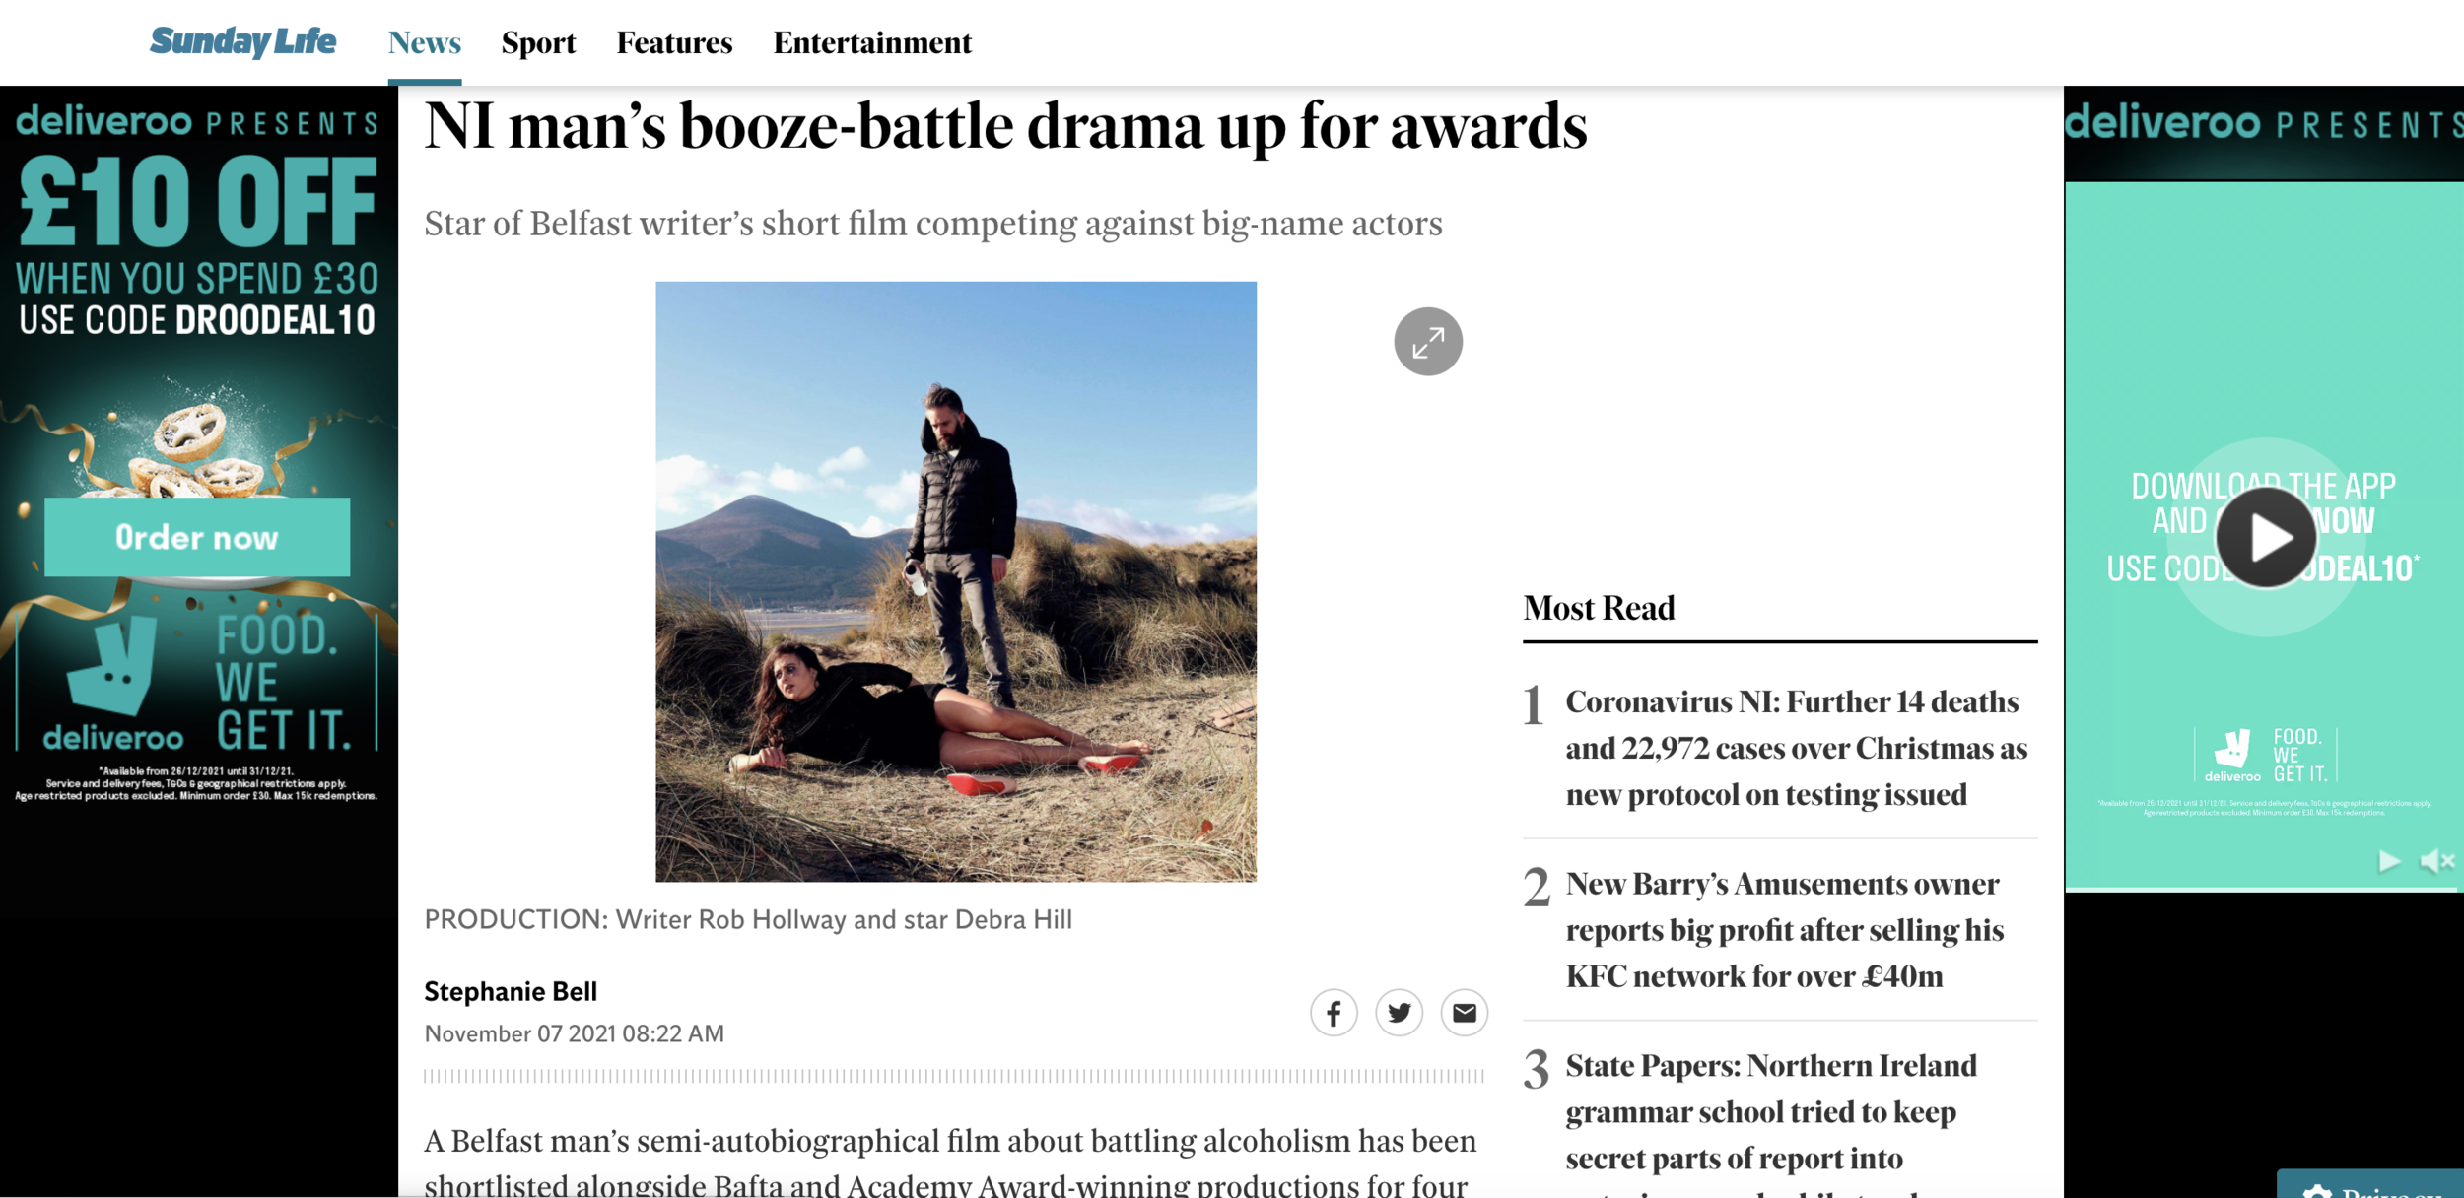Click small play icon in video ad
The height and width of the screenshot is (1198, 2464).
coord(2388,861)
